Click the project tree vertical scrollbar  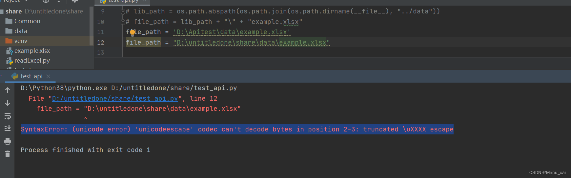(x=92, y=26)
